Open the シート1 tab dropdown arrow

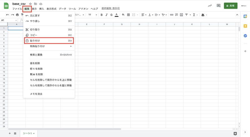coord(34,134)
